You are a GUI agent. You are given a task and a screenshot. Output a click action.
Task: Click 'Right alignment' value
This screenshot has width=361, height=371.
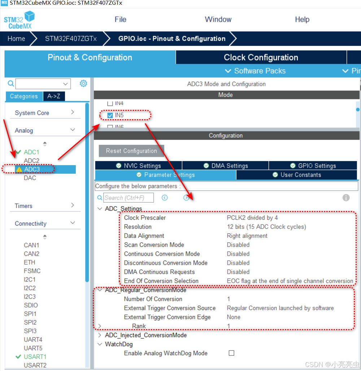pos(247,236)
